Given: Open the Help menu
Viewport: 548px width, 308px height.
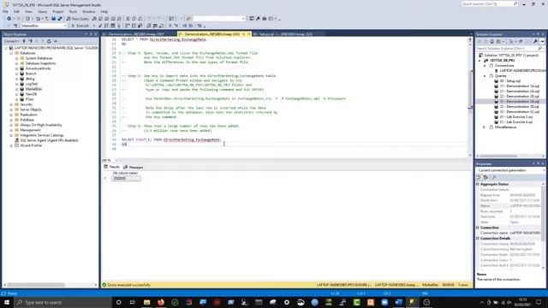Looking at the screenshot, I should (104, 11).
